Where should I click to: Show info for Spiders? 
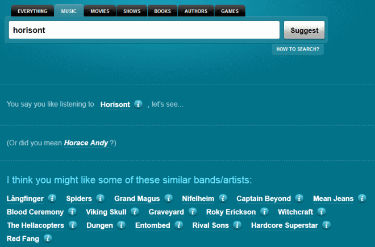[x=100, y=198]
